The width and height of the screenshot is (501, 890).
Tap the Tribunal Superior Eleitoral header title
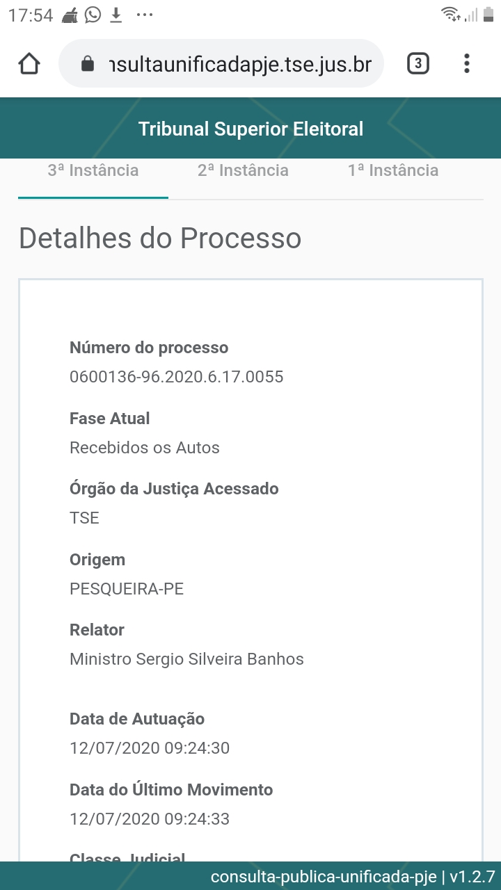[250, 129]
